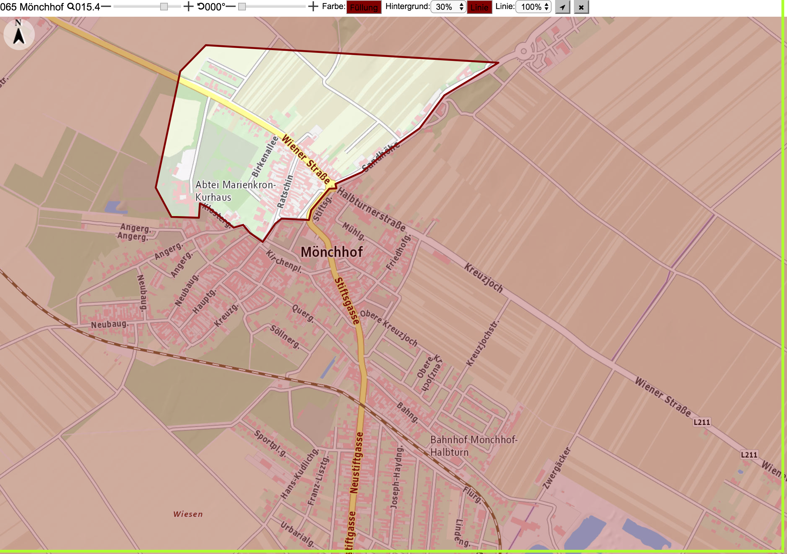The height and width of the screenshot is (554, 787).
Task: Click Abtei Marienkron-Kurhaus map label
Action: click(235, 191)
